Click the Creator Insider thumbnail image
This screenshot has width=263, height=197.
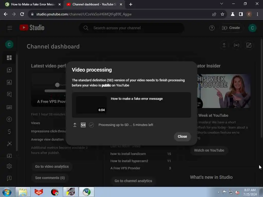click(224, 91)
